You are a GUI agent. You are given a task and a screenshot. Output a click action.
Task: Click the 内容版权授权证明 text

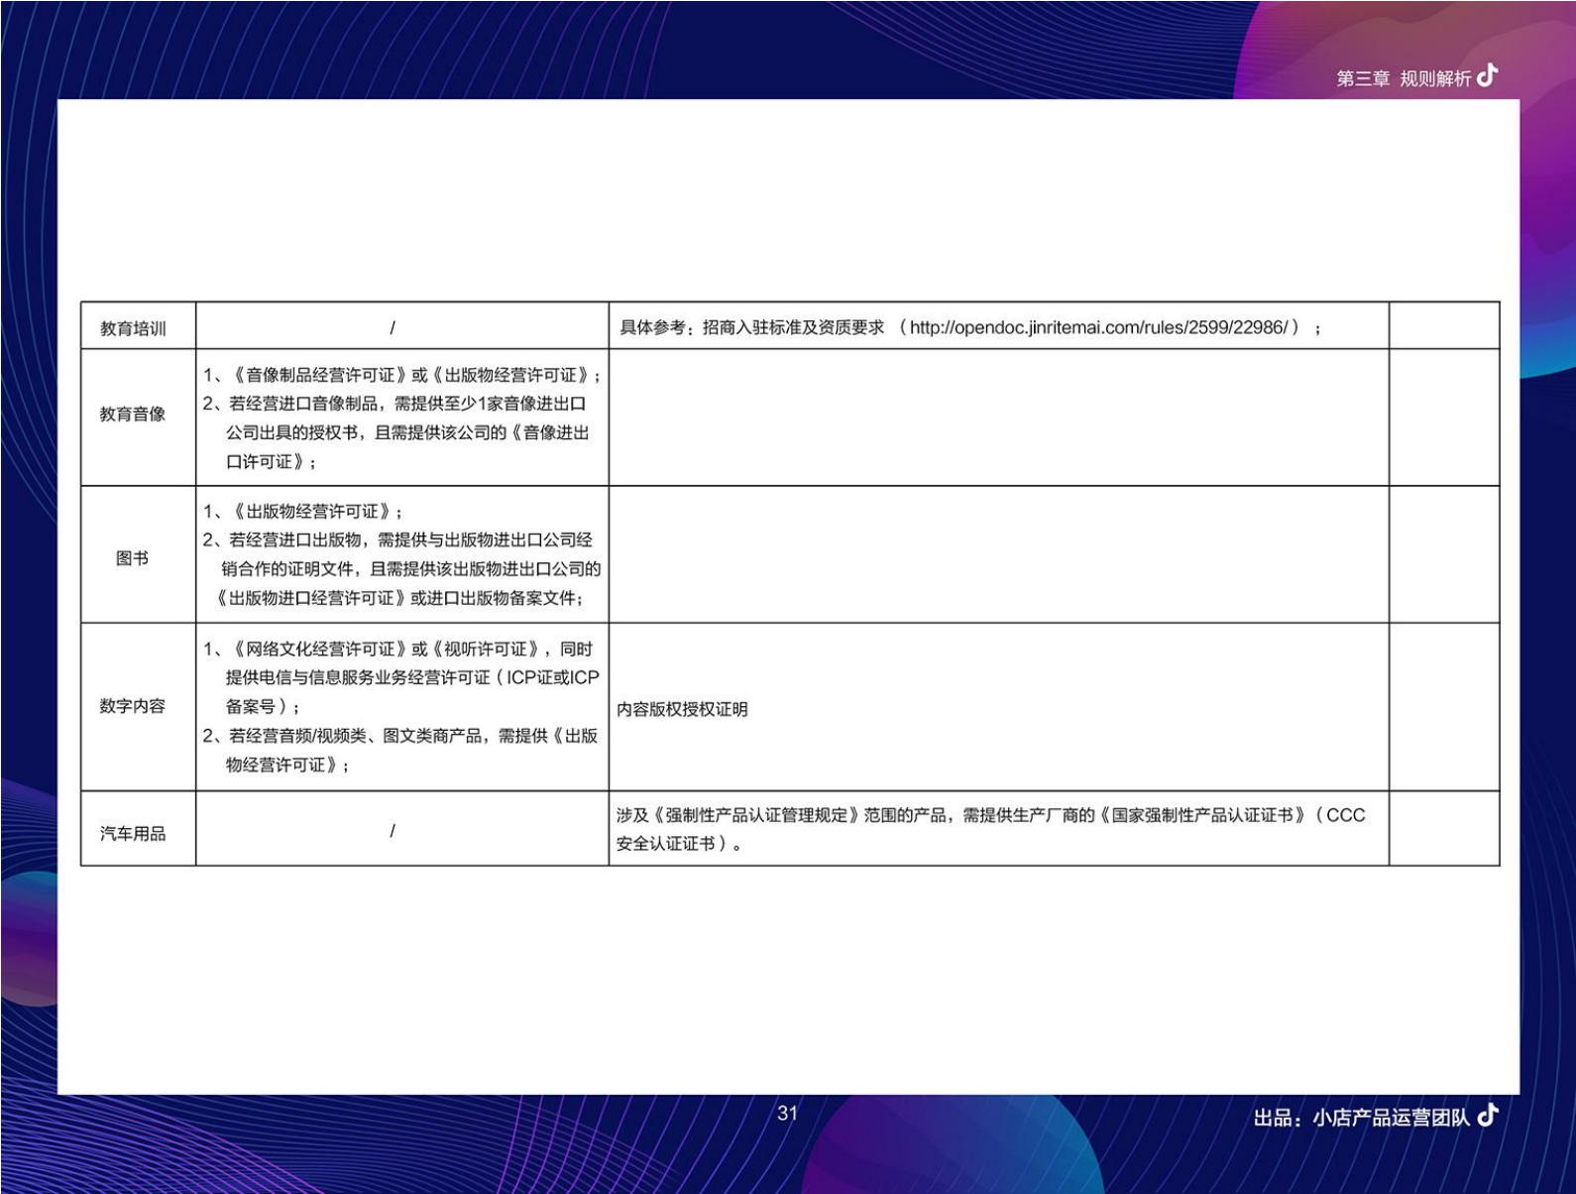[682, 709]
